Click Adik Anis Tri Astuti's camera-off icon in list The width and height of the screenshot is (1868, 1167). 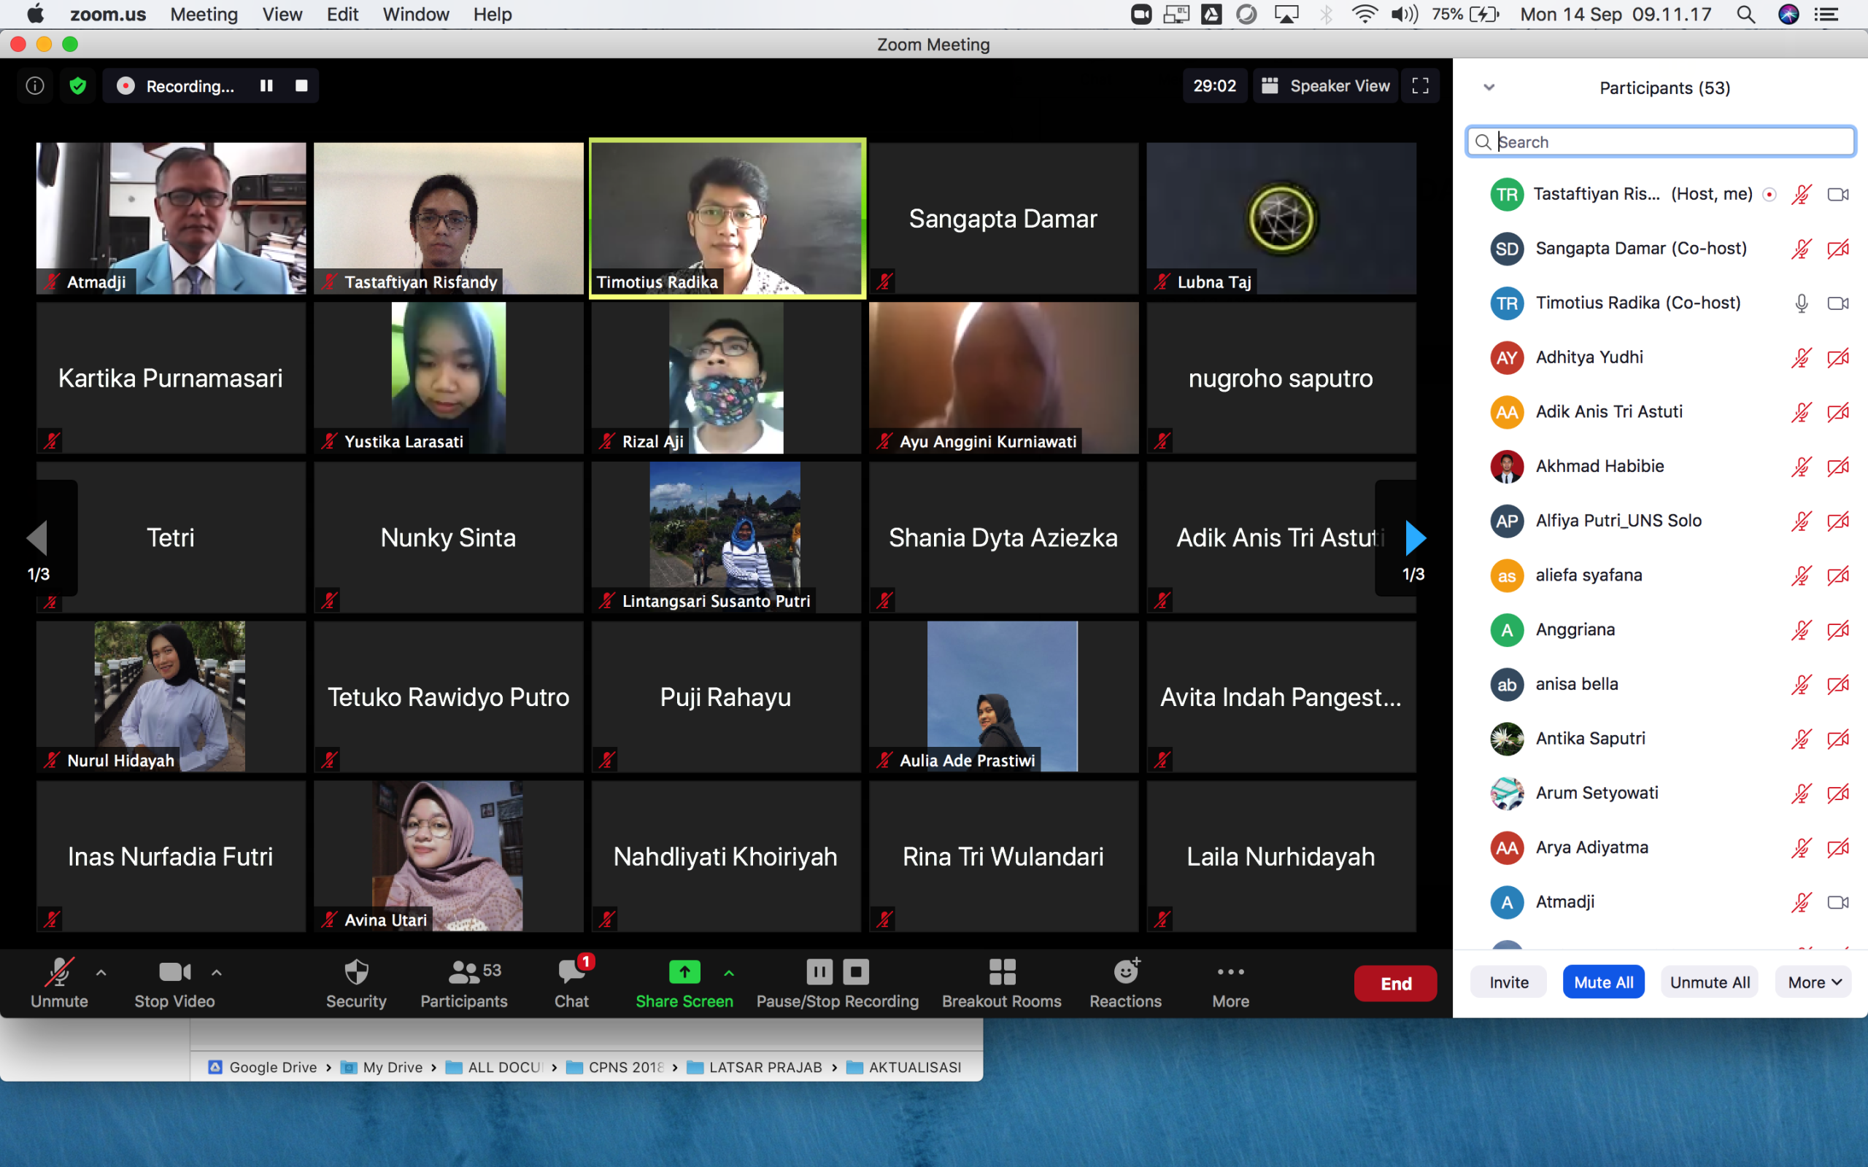click(1838, 412)
